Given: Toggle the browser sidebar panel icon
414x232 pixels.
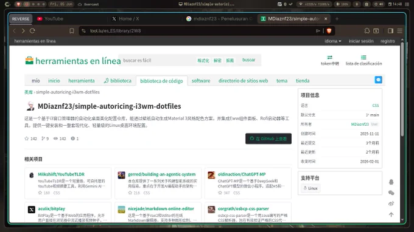Looking at the screenshot, I should point(390,31).
